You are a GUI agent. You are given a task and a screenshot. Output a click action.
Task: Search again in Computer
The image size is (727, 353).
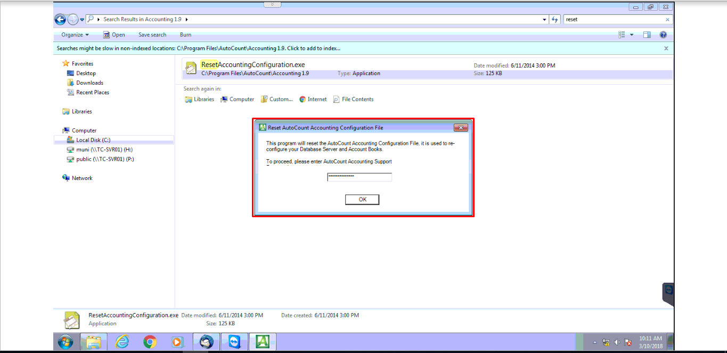point(238,99)
